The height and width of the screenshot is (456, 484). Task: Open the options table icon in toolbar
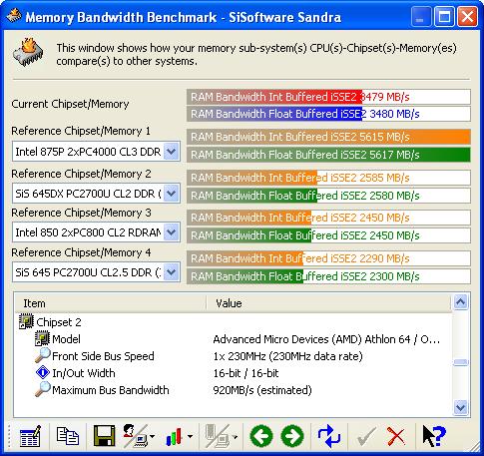30,436
